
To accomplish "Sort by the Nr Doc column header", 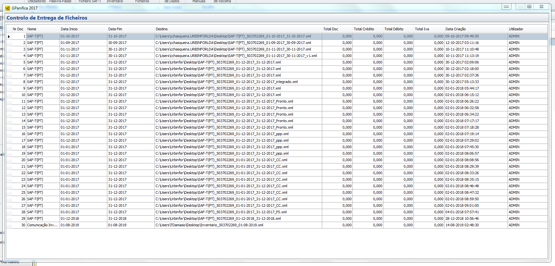I will [18, 29].
